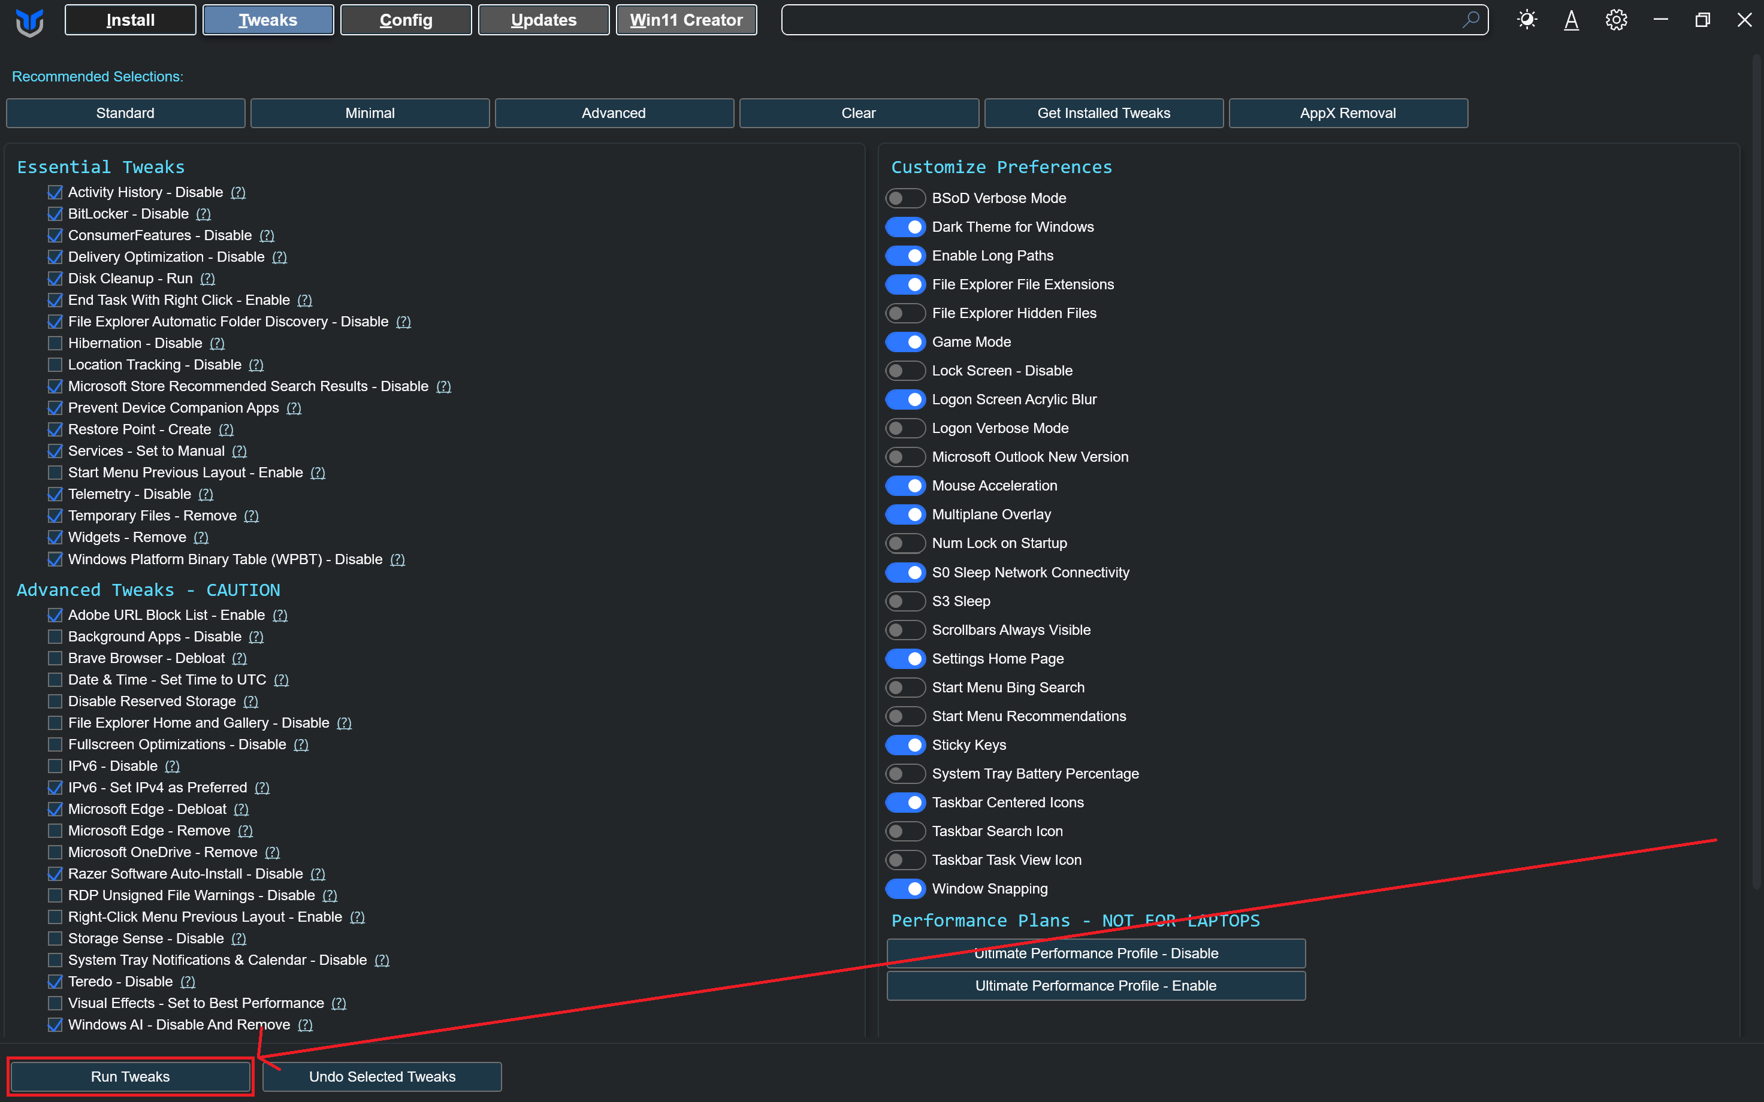Show help for Disk Cleanup - Run
Image resolution: width=1764 pixels, height=1102 pixels.
[208, 278]
